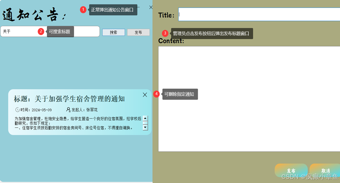This screenshot has width=340, height=183.
Task: Click the Content: label
Action: pyautogui.click(x=171, y=41)
